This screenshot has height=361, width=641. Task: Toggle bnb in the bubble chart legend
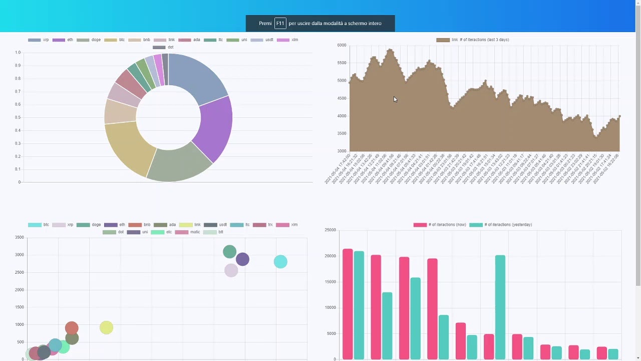point(139,225)
